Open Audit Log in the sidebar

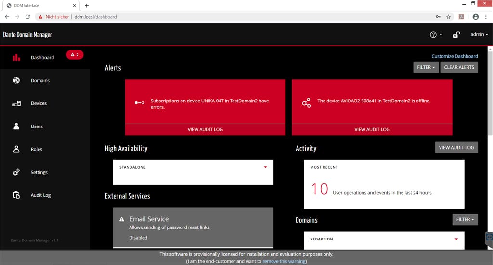click(45, 195)
